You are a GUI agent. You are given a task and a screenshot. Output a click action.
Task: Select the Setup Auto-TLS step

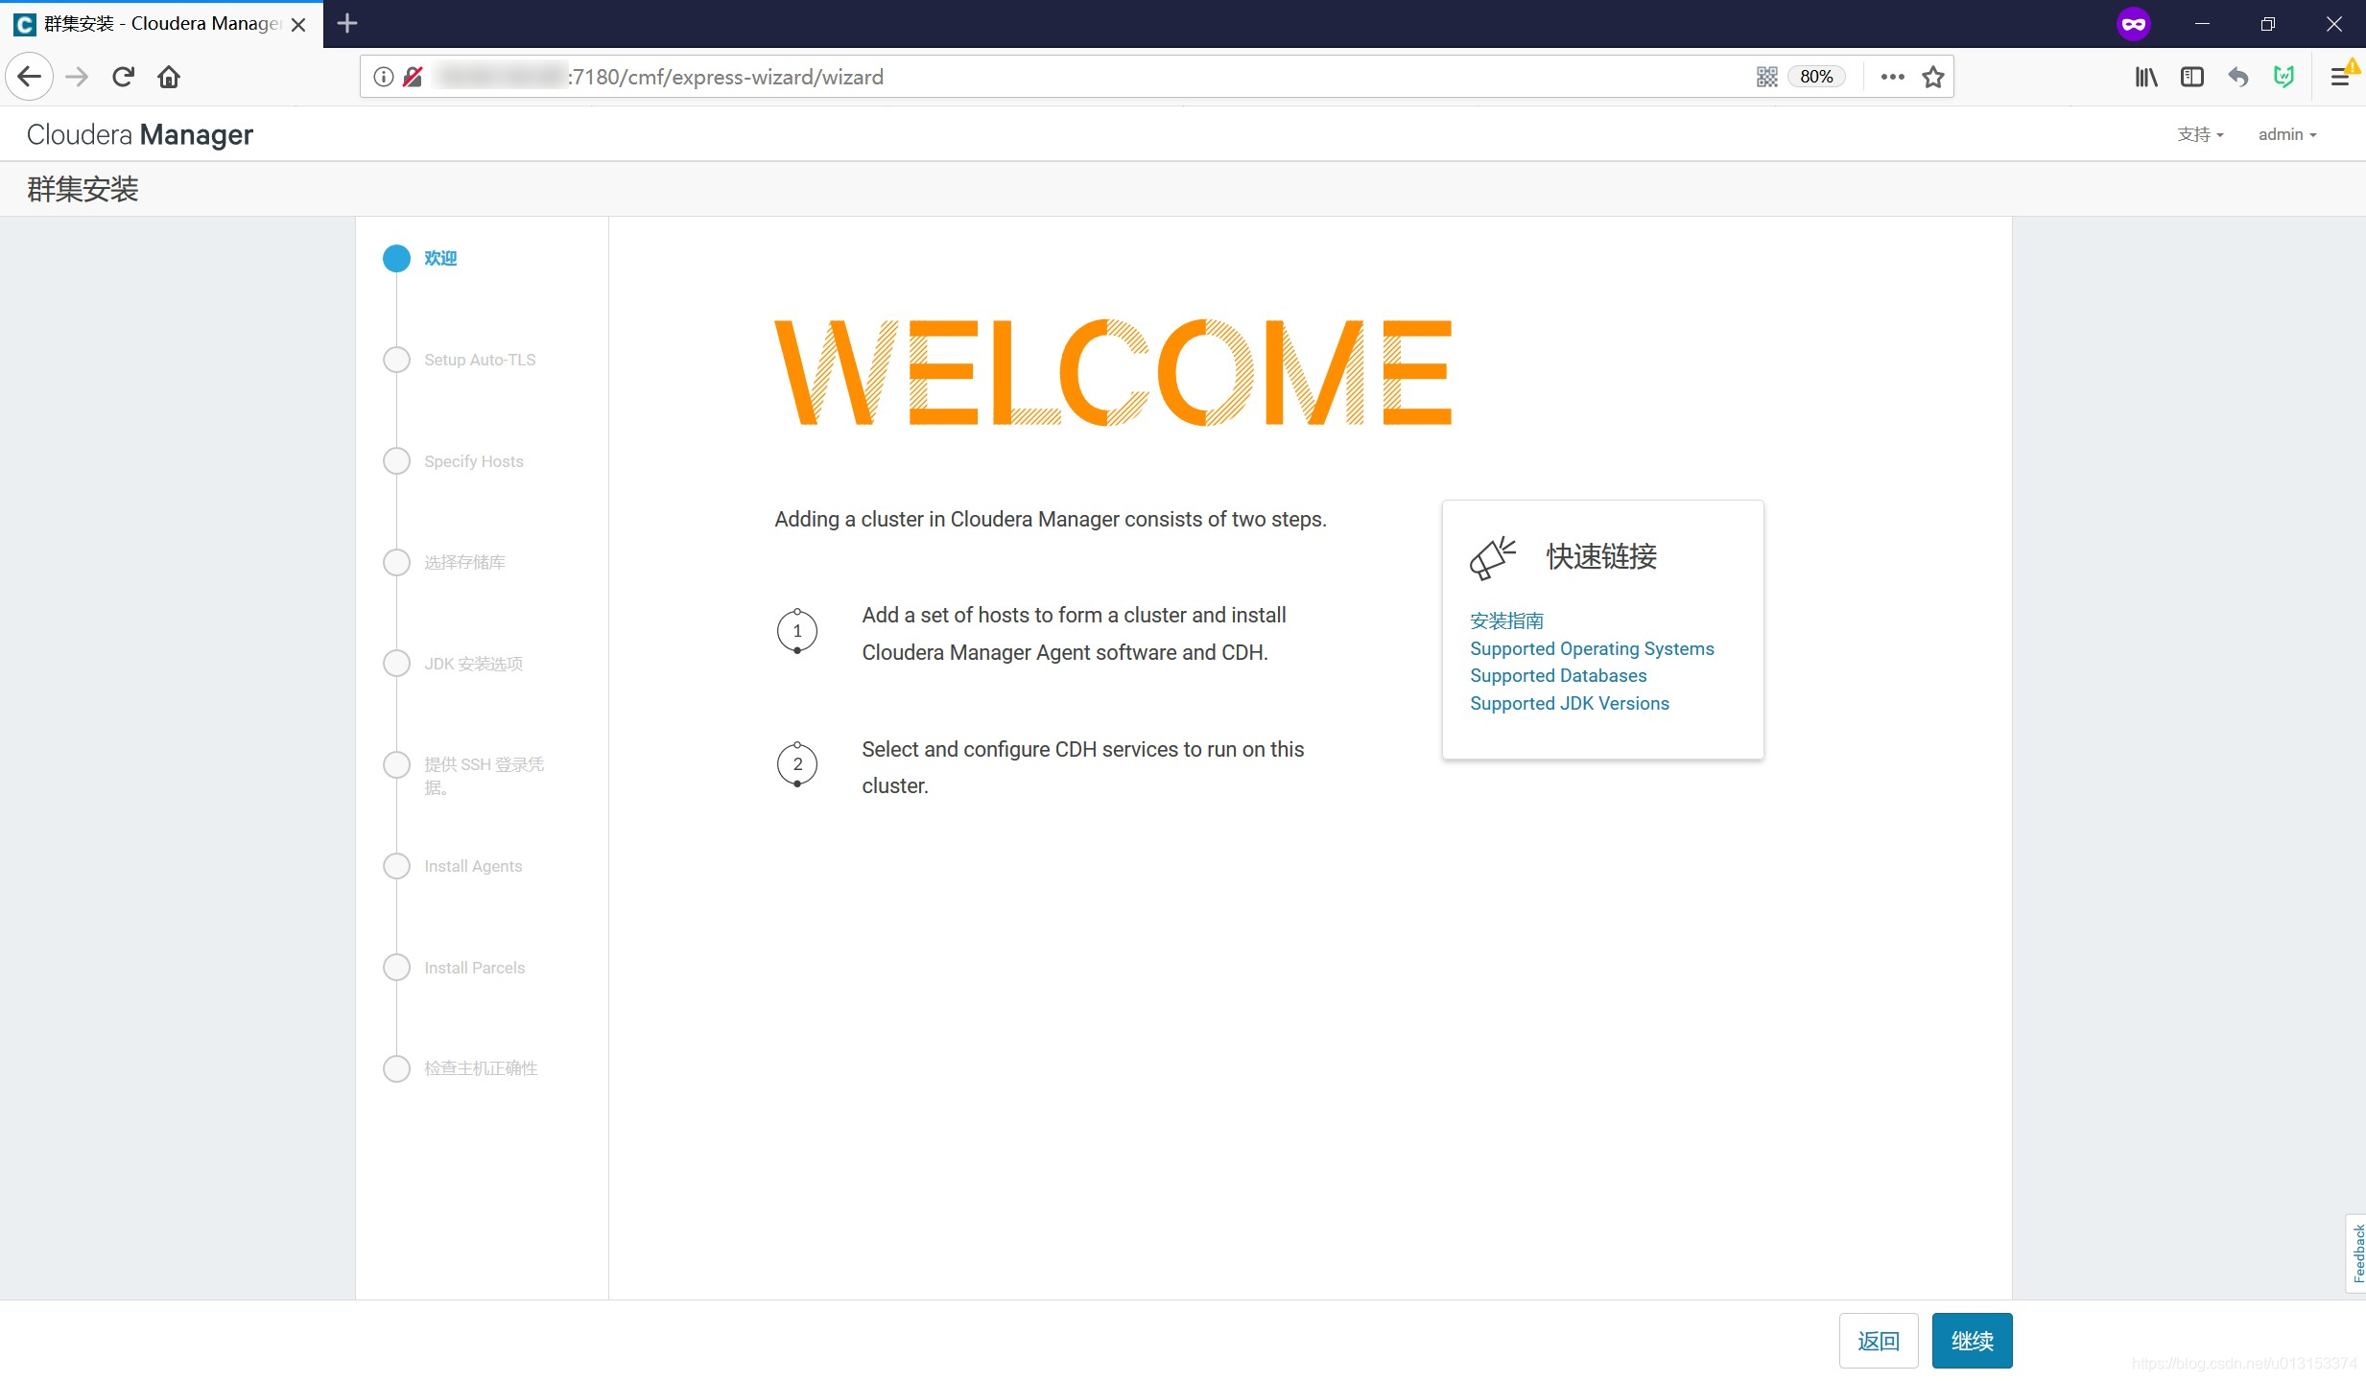pyautogui.click(x=479, y=360)
